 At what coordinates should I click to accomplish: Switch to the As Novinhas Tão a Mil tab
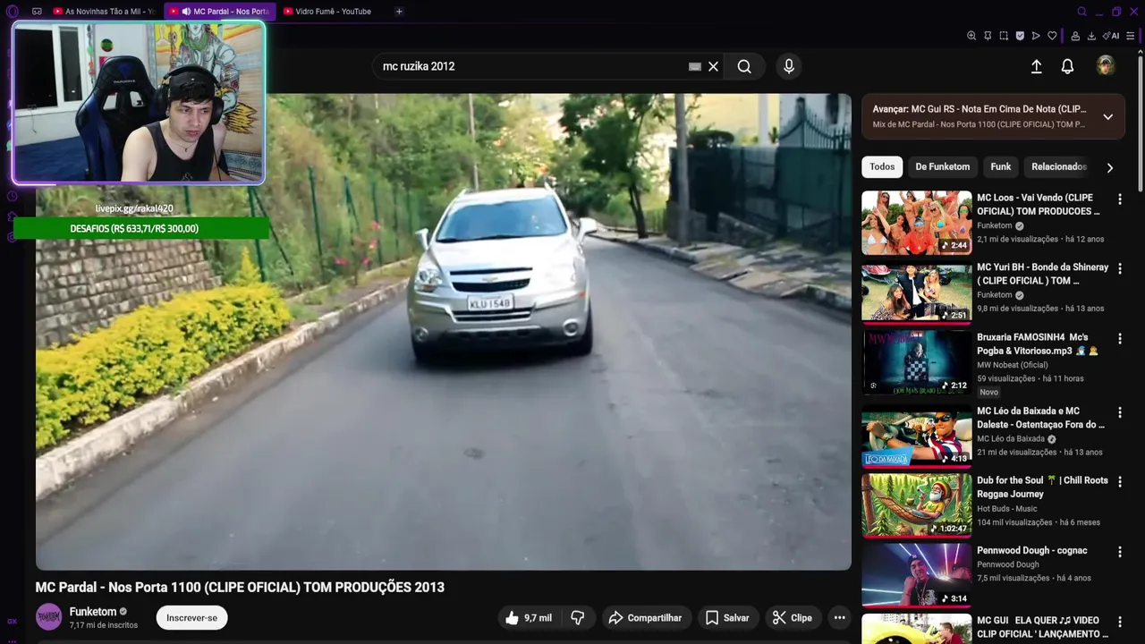click(104, 12)
